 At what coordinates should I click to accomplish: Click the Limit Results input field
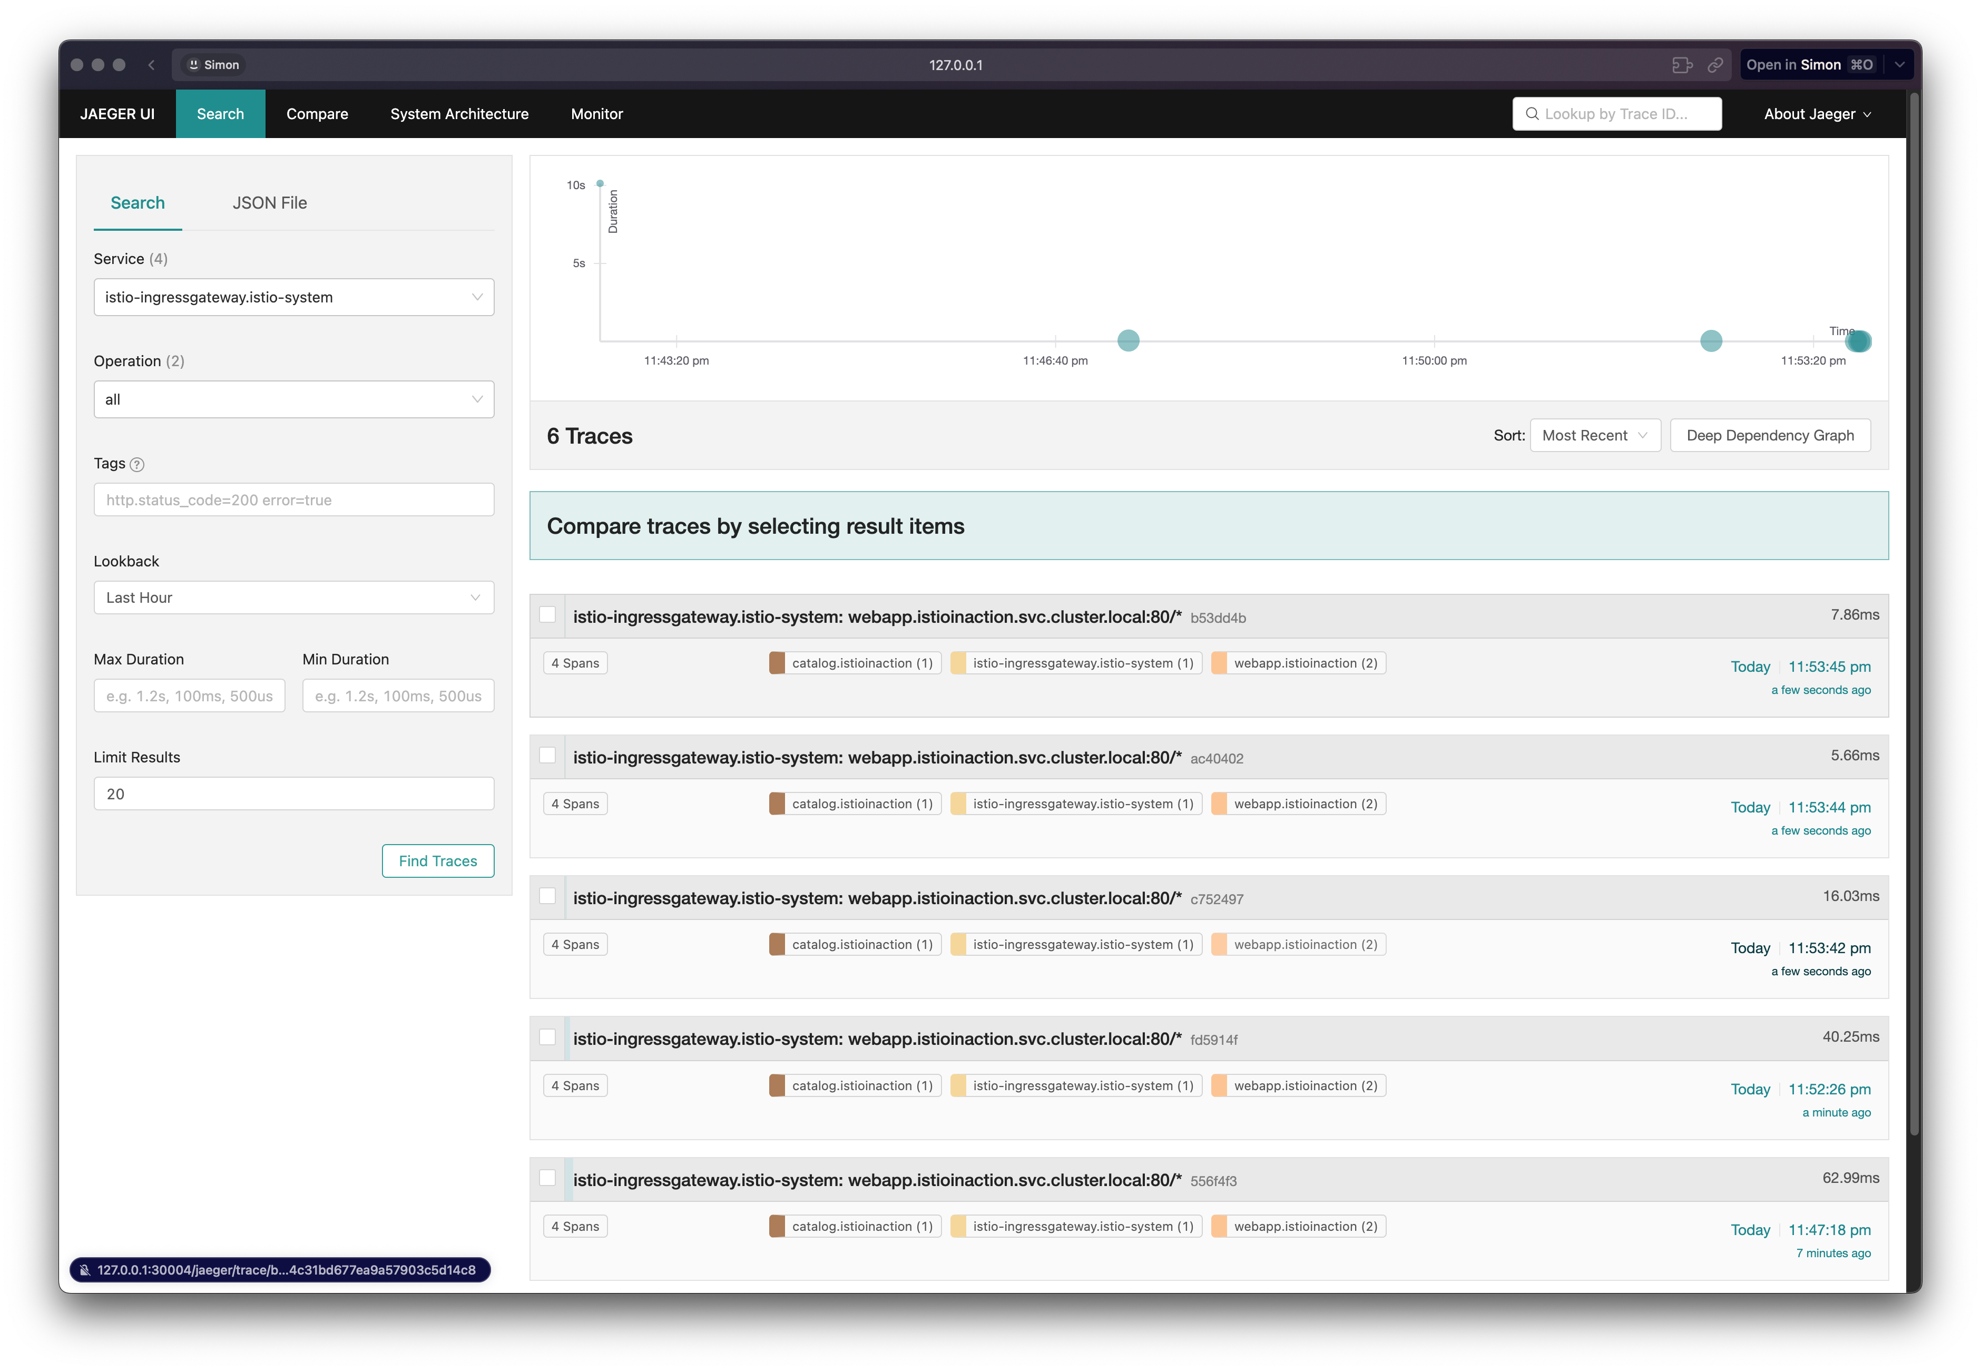(x=293, y=794)
